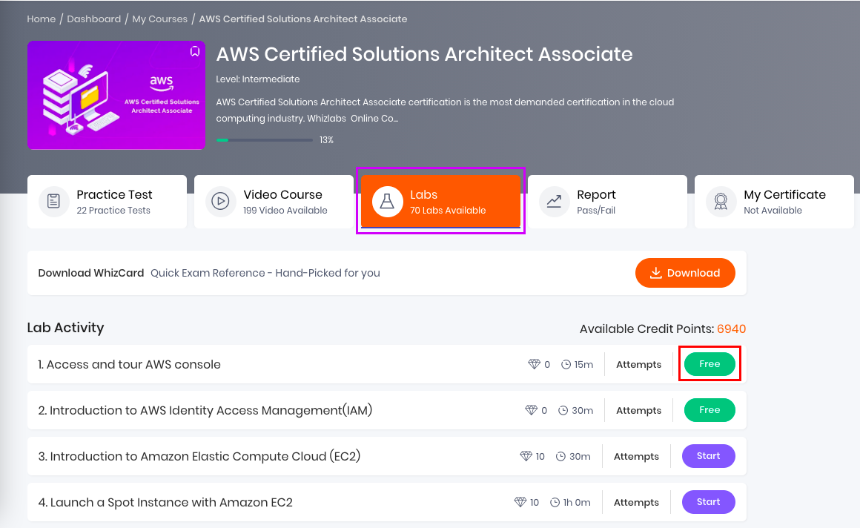Go to Home in breadcrumb
Image resolution: width=860 pixels, height=528 pixels.
click(x=41, y=19)
